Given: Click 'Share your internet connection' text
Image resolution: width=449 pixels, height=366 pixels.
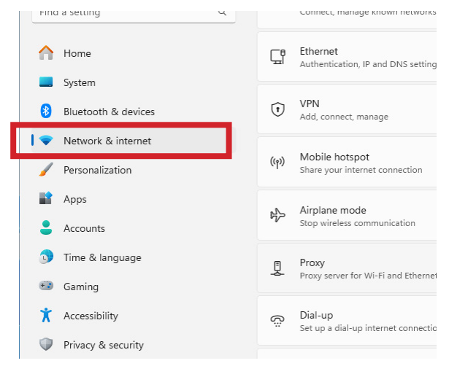Looking at the screenshot, I should (x=361, y=170).
